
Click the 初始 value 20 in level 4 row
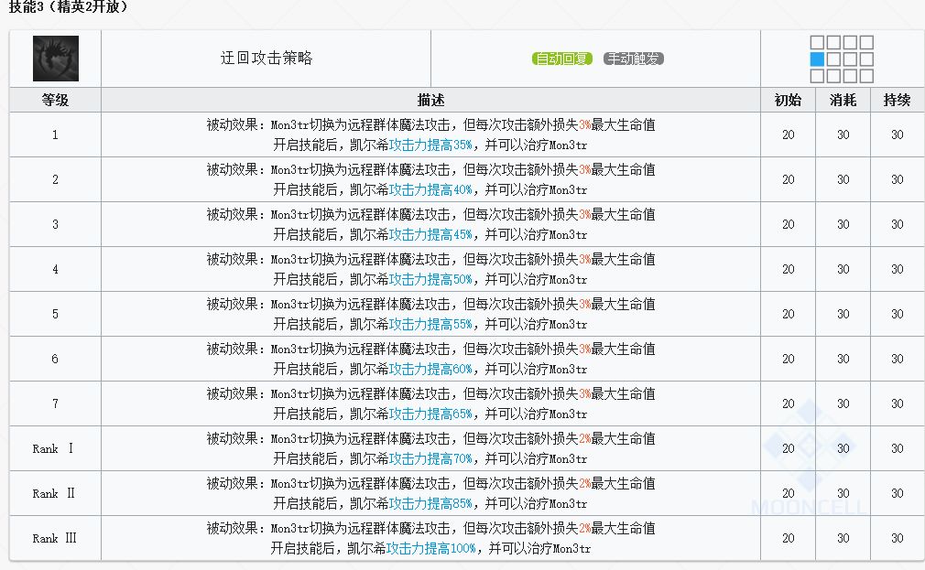click(x=789, y=269)
